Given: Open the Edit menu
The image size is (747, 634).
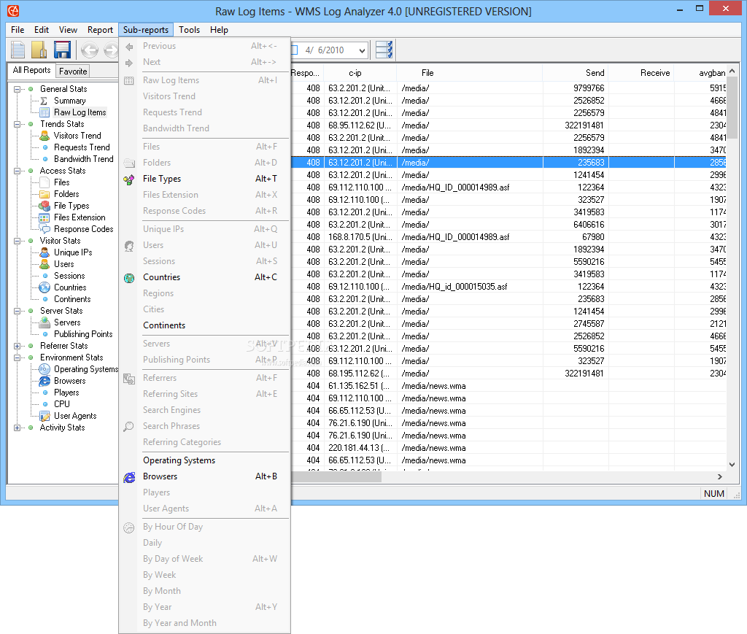Looking at the screenshot, I should tap(42, 29).
